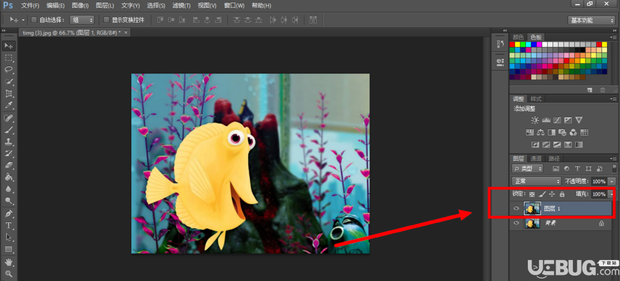Viewport: 620px width, 281px height.
Task: Add a Black & White adjustment
Action: point(551,132)
